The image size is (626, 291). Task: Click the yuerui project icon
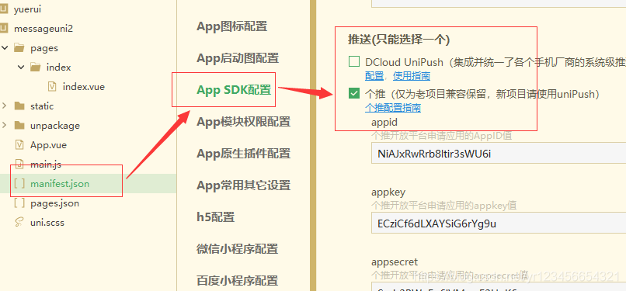coord(4,9)
